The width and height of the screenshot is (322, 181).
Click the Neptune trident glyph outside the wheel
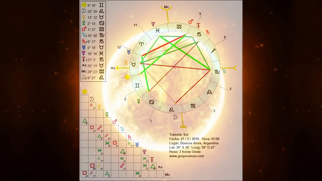(x=153, y=24)
